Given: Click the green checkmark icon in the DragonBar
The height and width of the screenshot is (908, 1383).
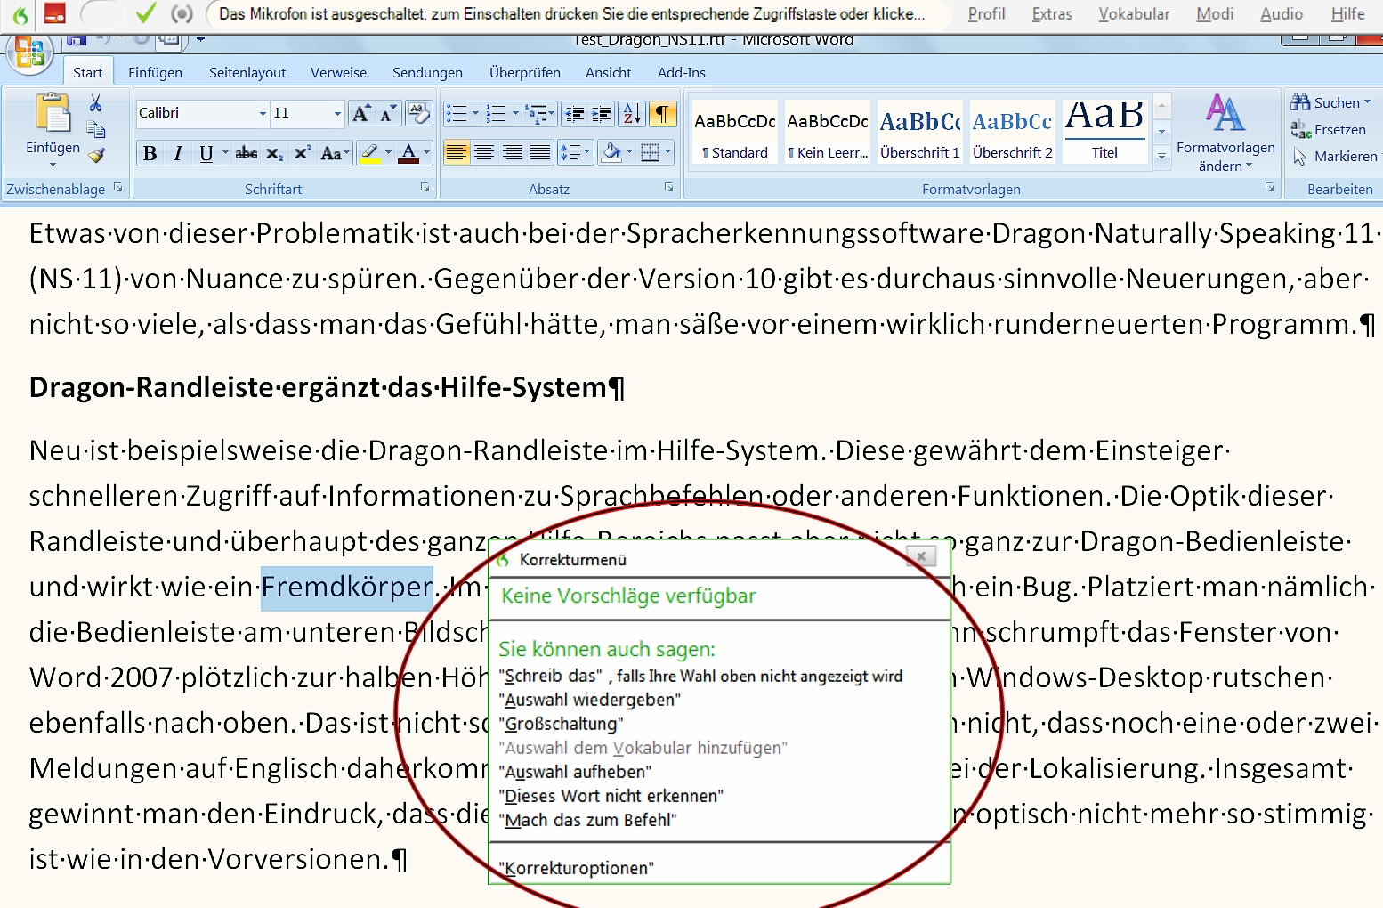Looking at the screenshot, I should [146, 13].
